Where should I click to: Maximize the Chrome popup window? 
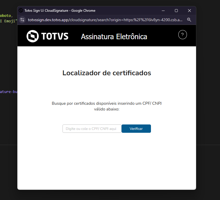point(176,11)
